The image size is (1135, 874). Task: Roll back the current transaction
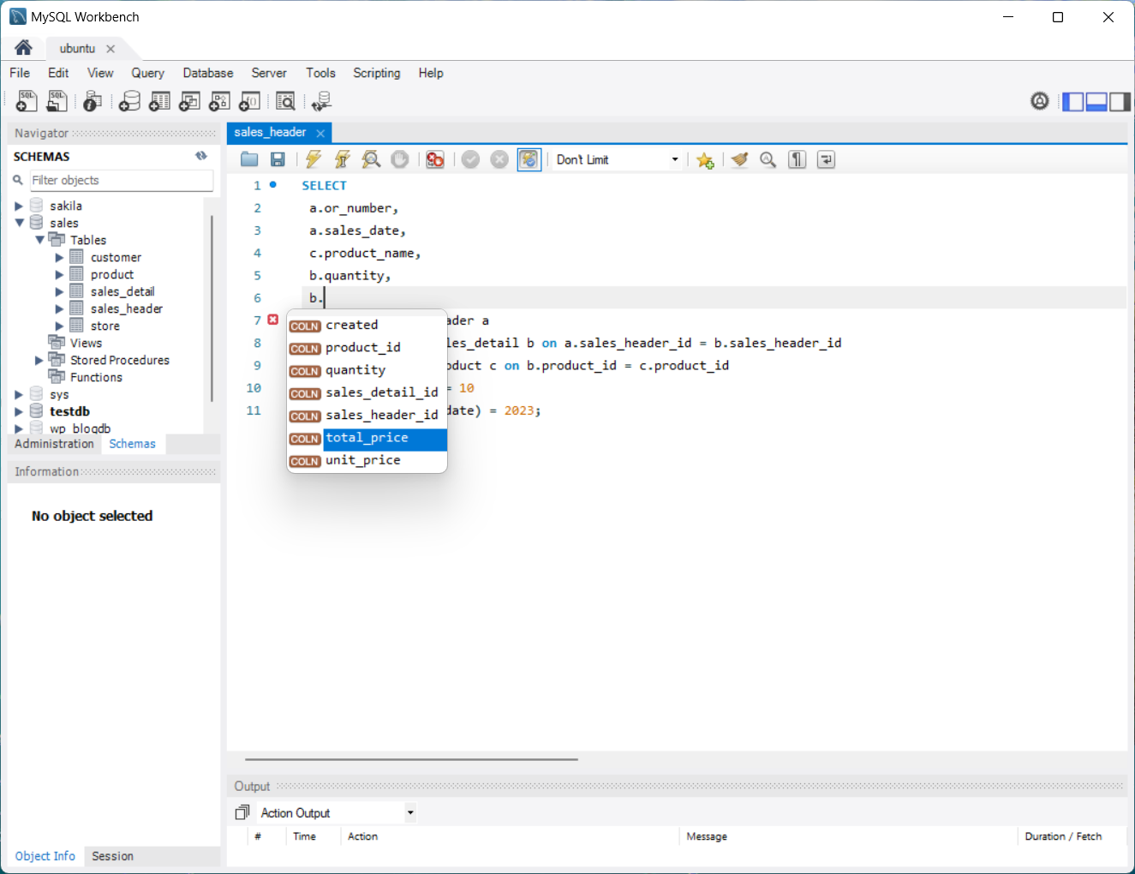[499, 159]
